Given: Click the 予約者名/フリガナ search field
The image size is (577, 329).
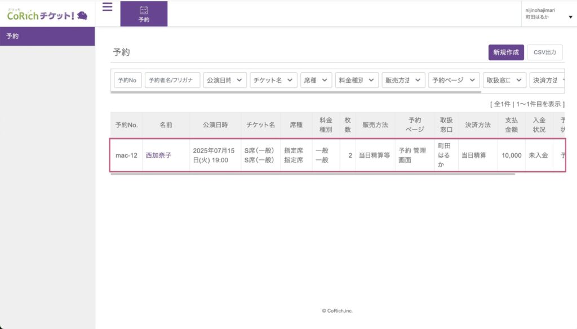Looking at the screenshot, I should [x=172, y=81].
